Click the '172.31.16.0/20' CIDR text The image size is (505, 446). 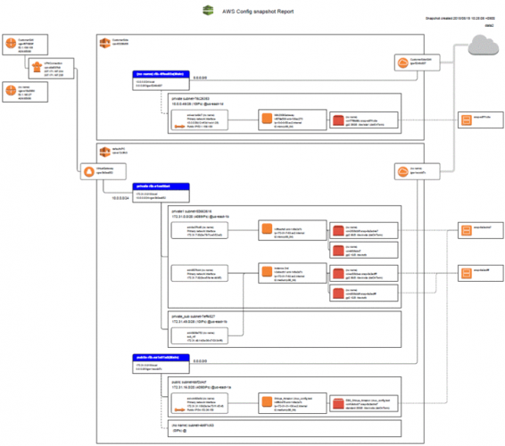point(202,387)
